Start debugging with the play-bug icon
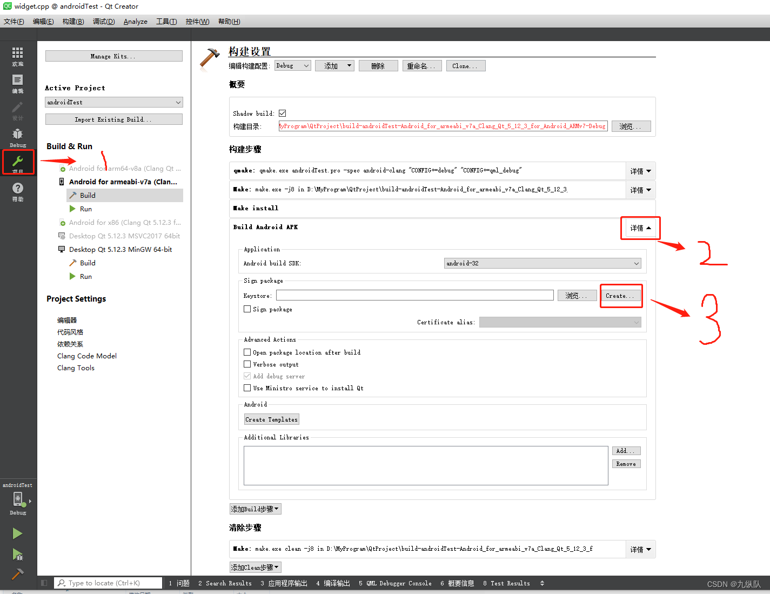This screenshot has width=770, height=594. [x=17, y=554]
